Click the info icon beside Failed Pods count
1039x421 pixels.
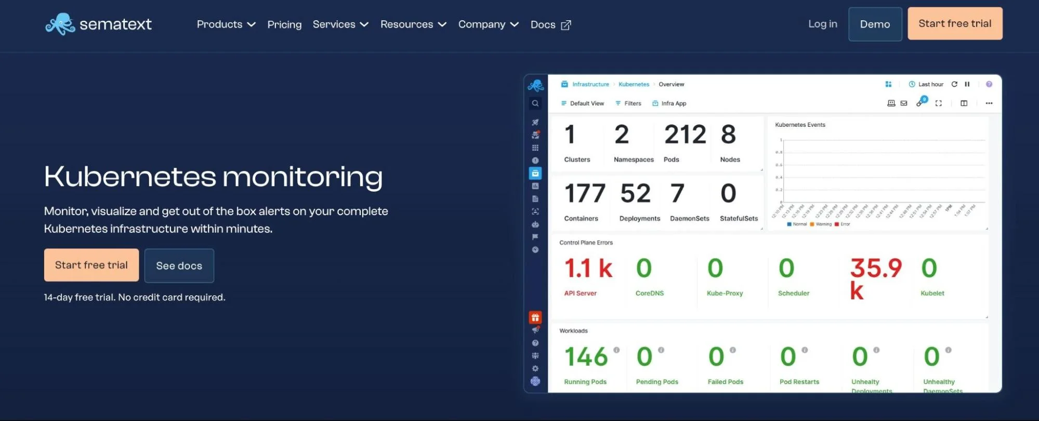pos(733,350)
